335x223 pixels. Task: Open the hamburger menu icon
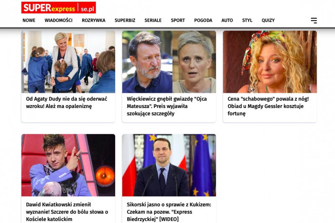(314, 21)
